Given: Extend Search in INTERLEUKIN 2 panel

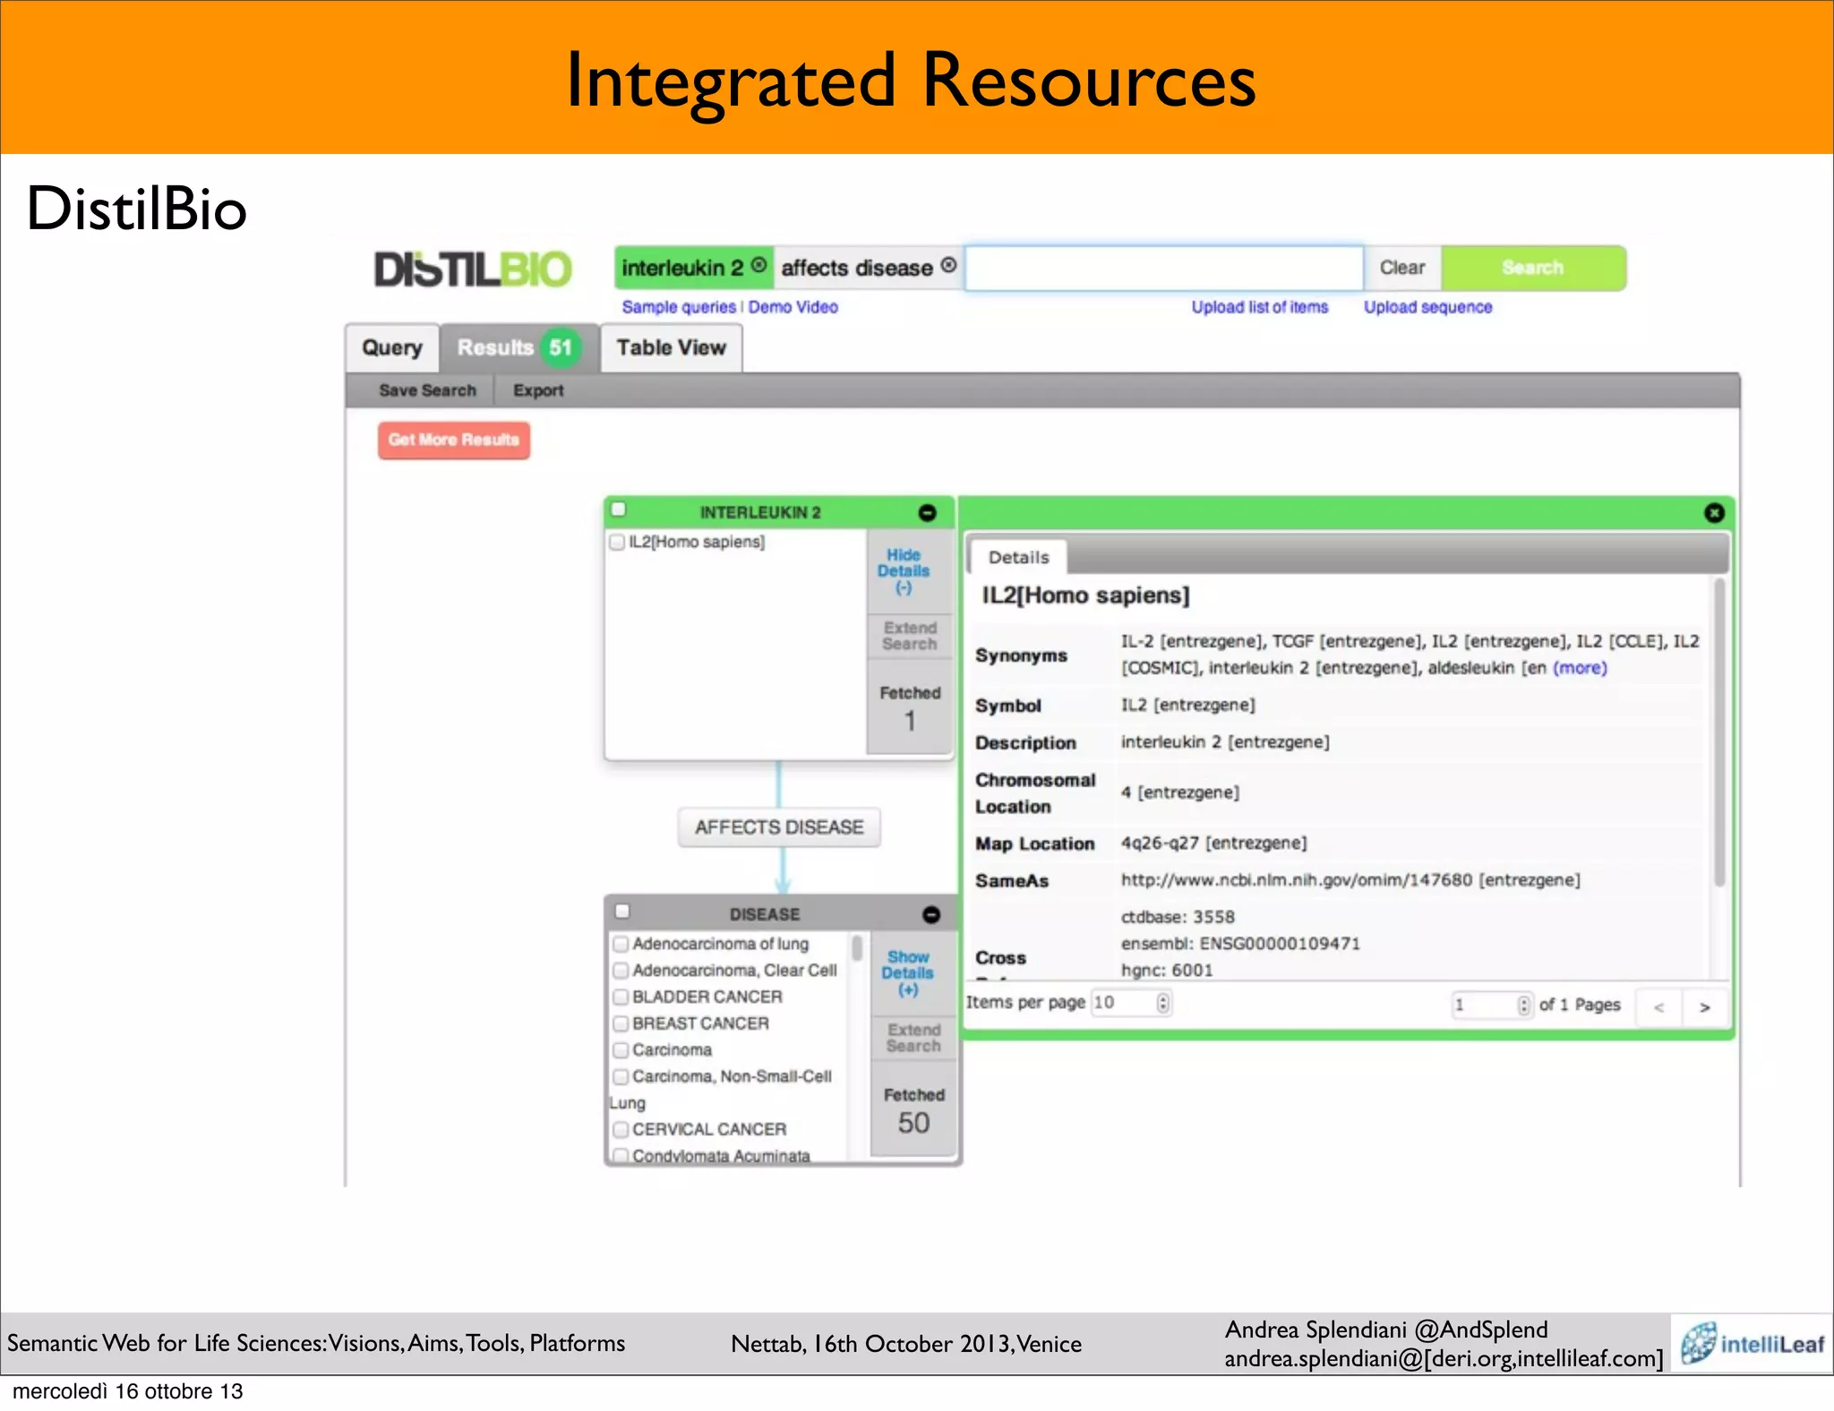Looking at the screenshot, I should [910, 637].
